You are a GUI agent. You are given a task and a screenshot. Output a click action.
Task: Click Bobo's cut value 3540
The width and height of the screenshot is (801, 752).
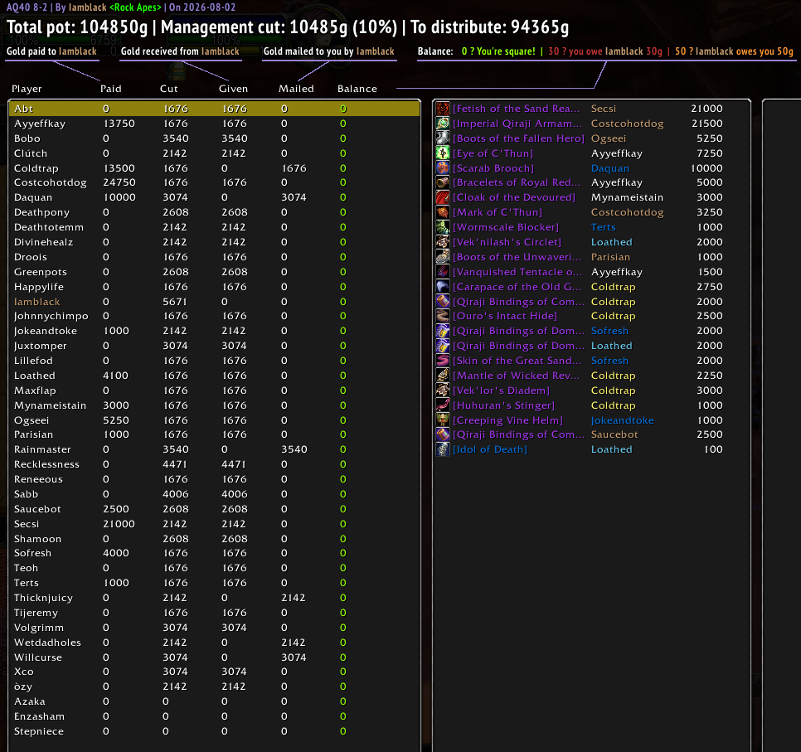pos(176,138)
